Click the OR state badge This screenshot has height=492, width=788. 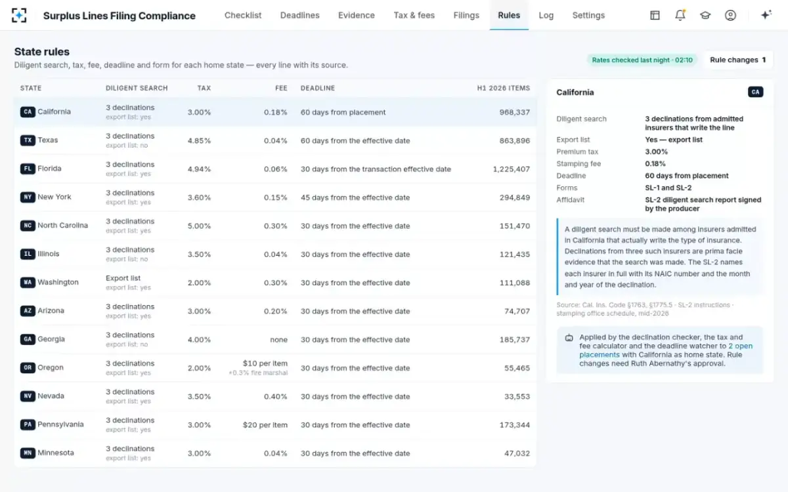coord(28,368)
